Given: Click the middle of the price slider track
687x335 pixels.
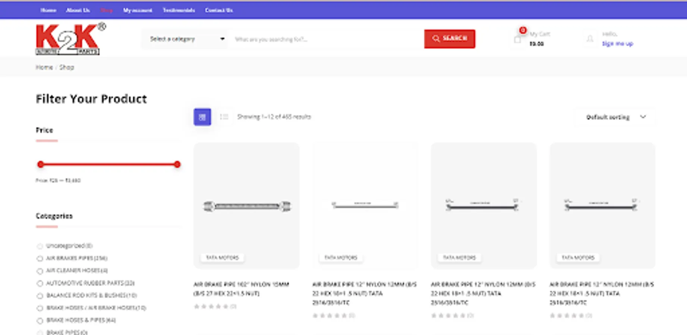Looking at the screenshot, I should coord(109,164).
